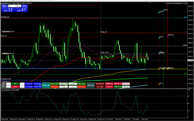This screenshot has height=121, width=194.
Task: Click the Sell Stop button
Action: pos(82,87)
